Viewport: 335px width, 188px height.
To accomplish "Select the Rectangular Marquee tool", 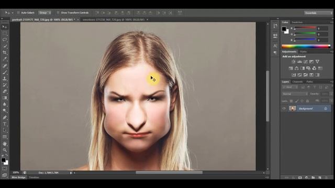I will coord(5,33).
